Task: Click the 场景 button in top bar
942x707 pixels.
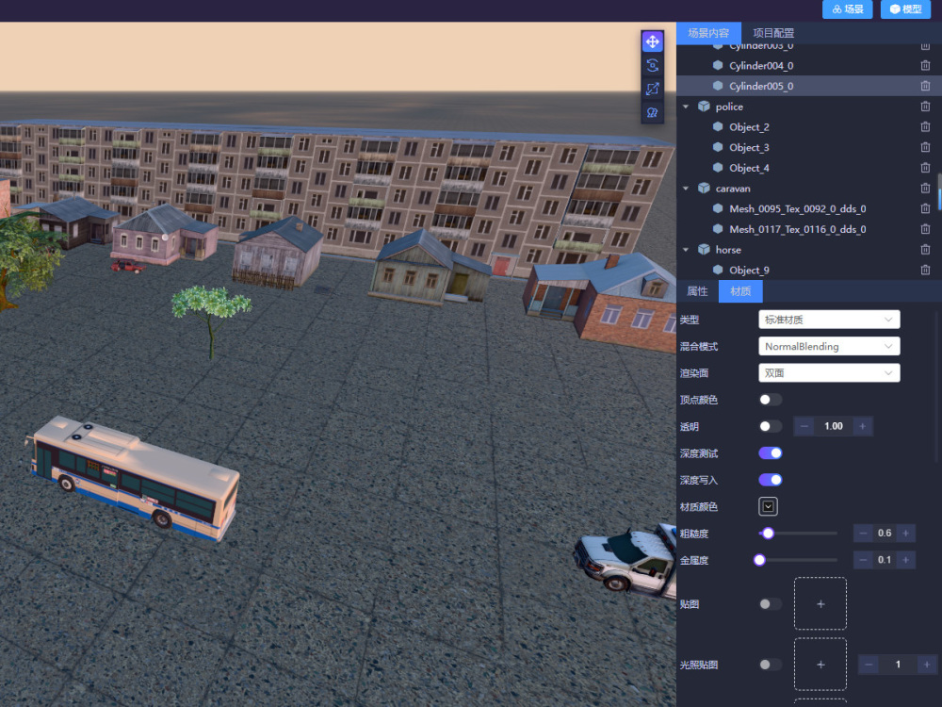Action: click(x=847, y=9)
